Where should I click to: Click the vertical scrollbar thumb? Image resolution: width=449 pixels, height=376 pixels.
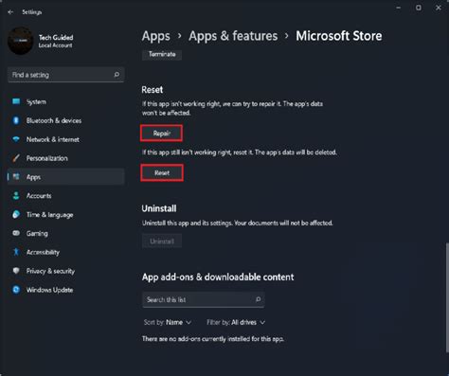tap(447, 297)
